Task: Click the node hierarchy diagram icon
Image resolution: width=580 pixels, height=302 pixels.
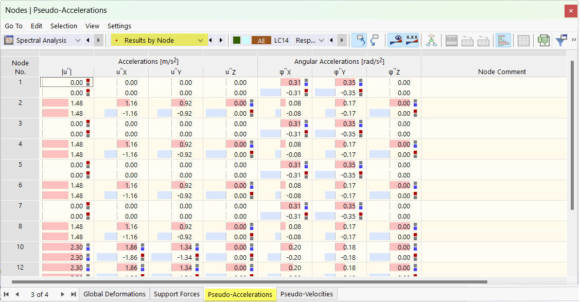Action: point(431,40)
